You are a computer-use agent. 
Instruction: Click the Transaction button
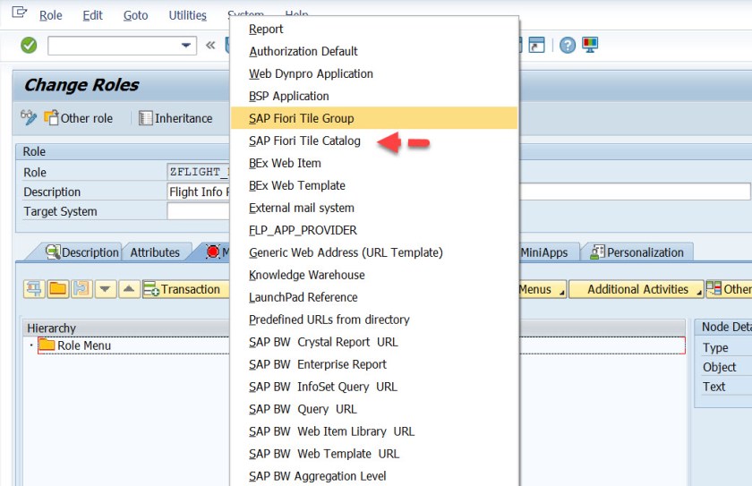(186, 289)
